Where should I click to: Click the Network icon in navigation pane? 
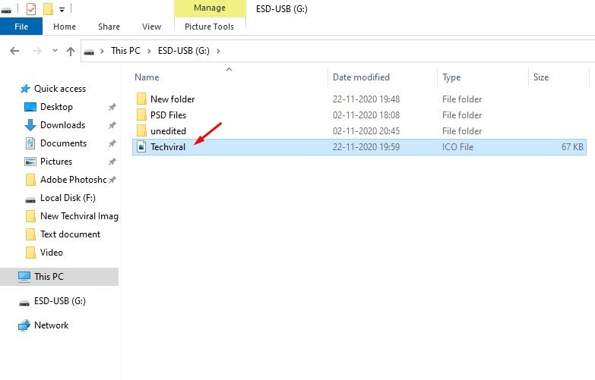[x=24, y=325]
